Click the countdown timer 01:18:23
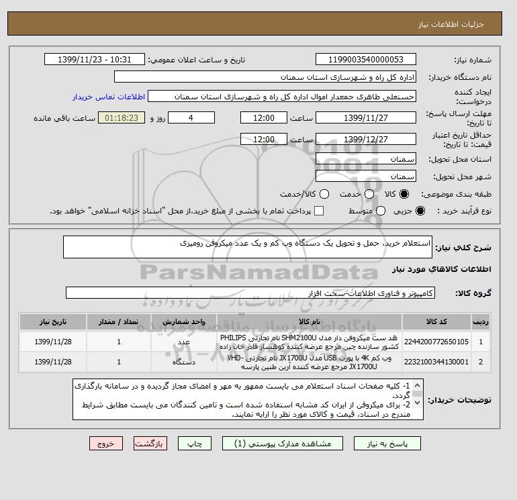Image resolution: width=517 pixels, height=500 pixels. (122, 117)
